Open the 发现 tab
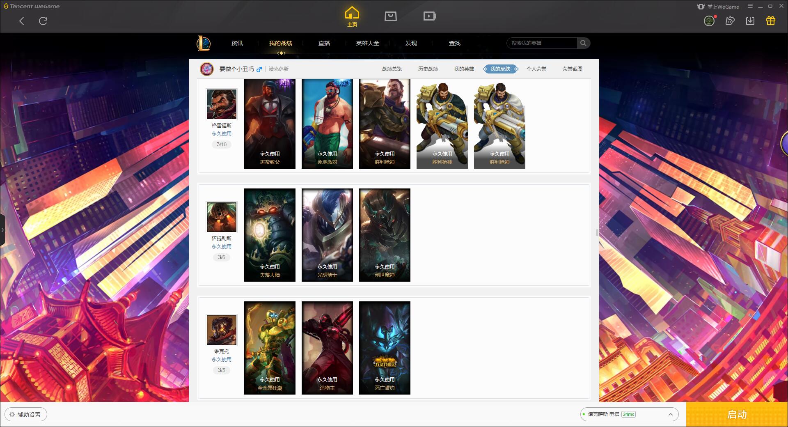Viewport: 788px width, 427px height. pyautogui.click(x=411, y=43)
